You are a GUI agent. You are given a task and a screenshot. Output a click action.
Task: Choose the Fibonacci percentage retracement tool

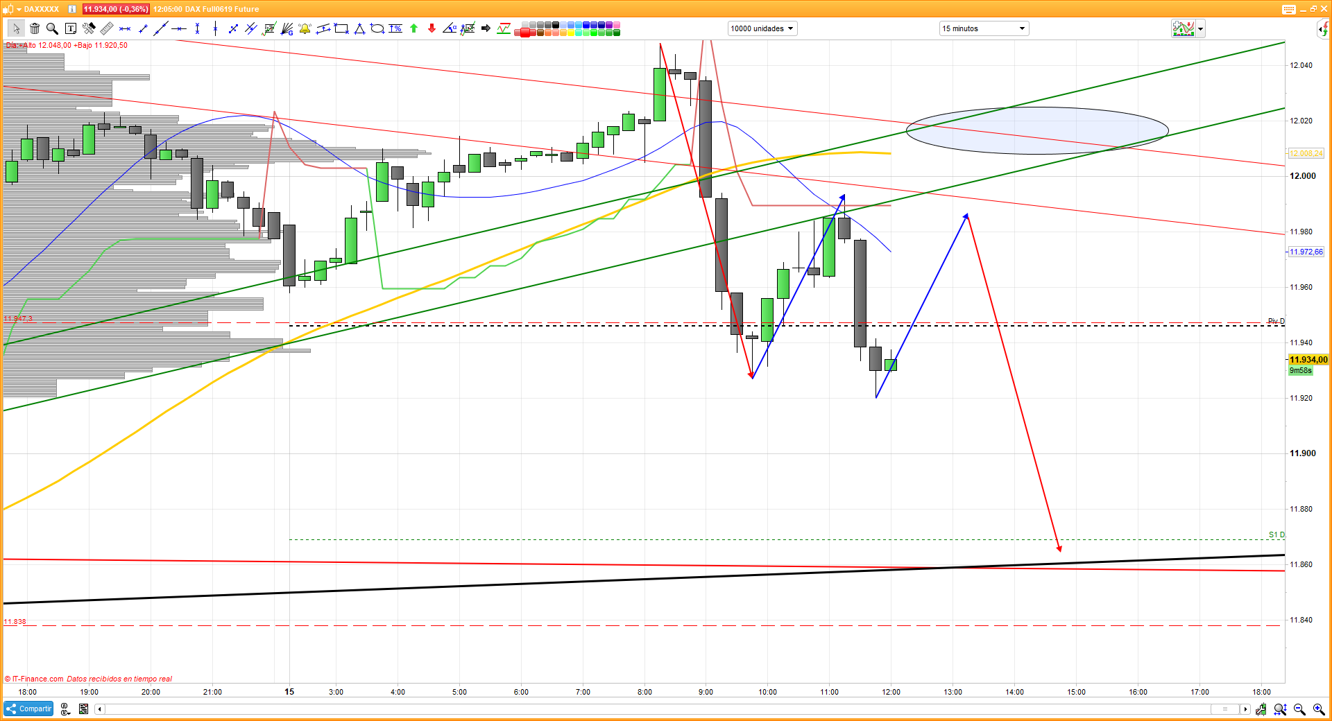[x=395, y=28]
